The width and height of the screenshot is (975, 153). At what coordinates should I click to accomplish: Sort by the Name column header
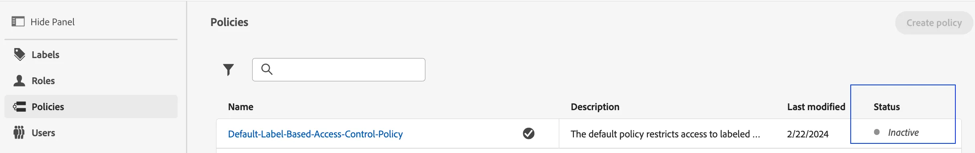pyautogui.click(x=241, y=107)
